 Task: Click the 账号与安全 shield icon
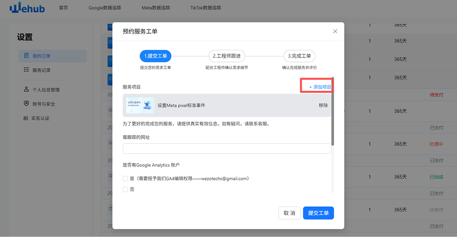tap(27, 104)
